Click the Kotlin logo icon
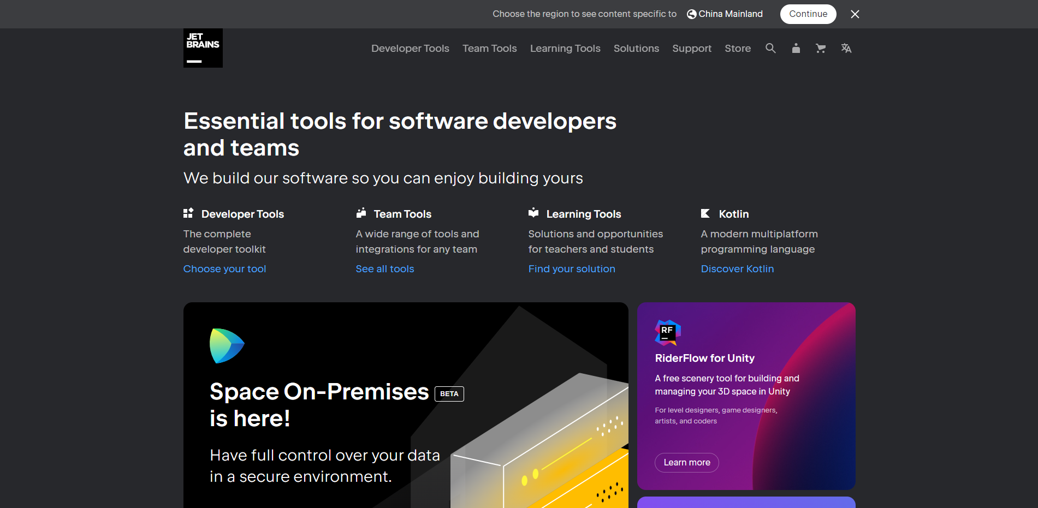 705,213
